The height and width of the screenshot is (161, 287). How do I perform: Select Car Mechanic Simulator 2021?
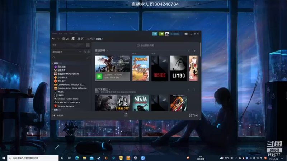coord(71,84)
